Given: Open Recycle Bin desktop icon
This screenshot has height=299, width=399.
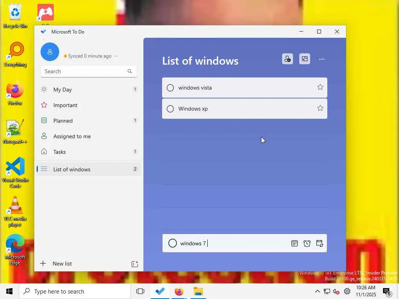Looking at the screenshot, I should [15, 16].
